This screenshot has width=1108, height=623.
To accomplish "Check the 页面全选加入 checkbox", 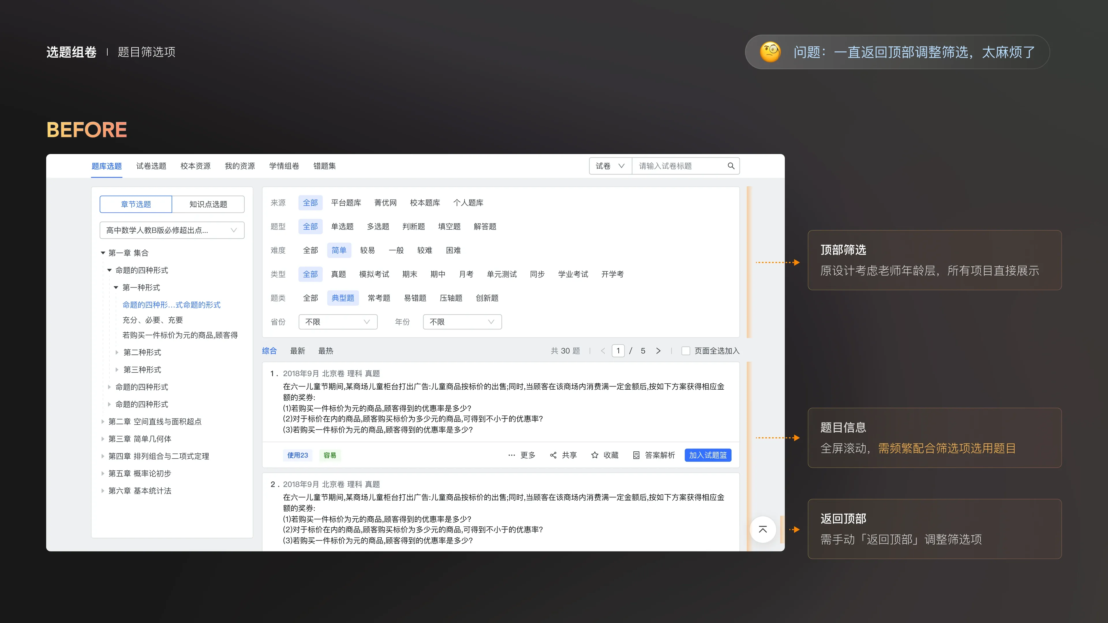I will click(686, 351).
